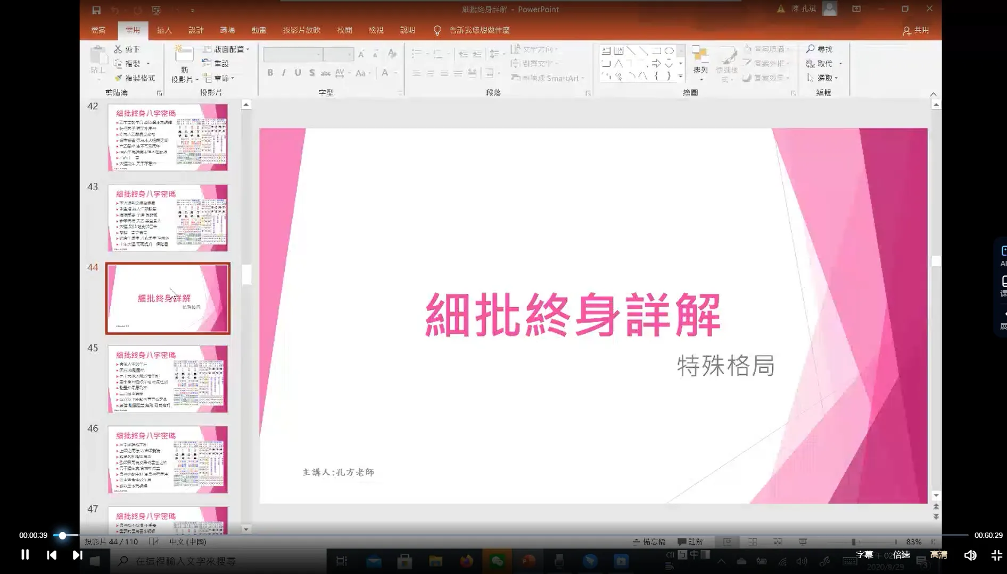This screenshot has width=1007, height=574.
Task: Mute the video volume
Action: 970,555
